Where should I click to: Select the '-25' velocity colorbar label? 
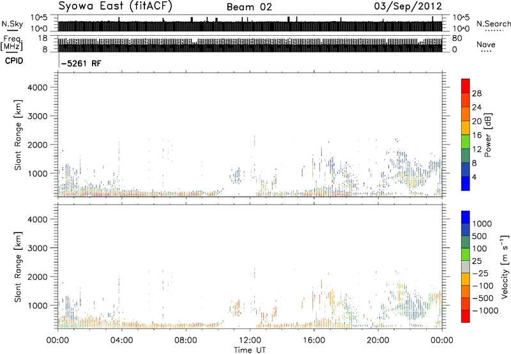coord(480,273)
